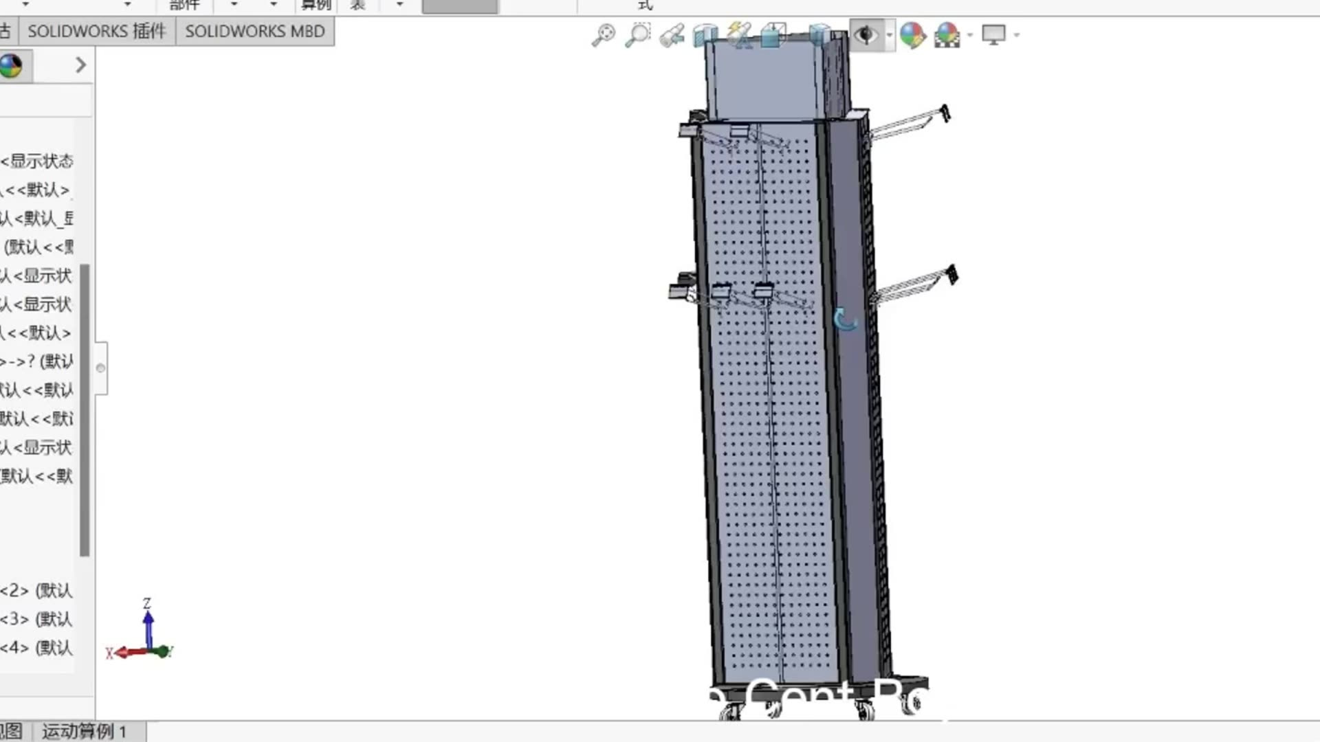Select the <<默认> row below 显示状态
Screen dimensions: 1320x742
pos(36,190)
